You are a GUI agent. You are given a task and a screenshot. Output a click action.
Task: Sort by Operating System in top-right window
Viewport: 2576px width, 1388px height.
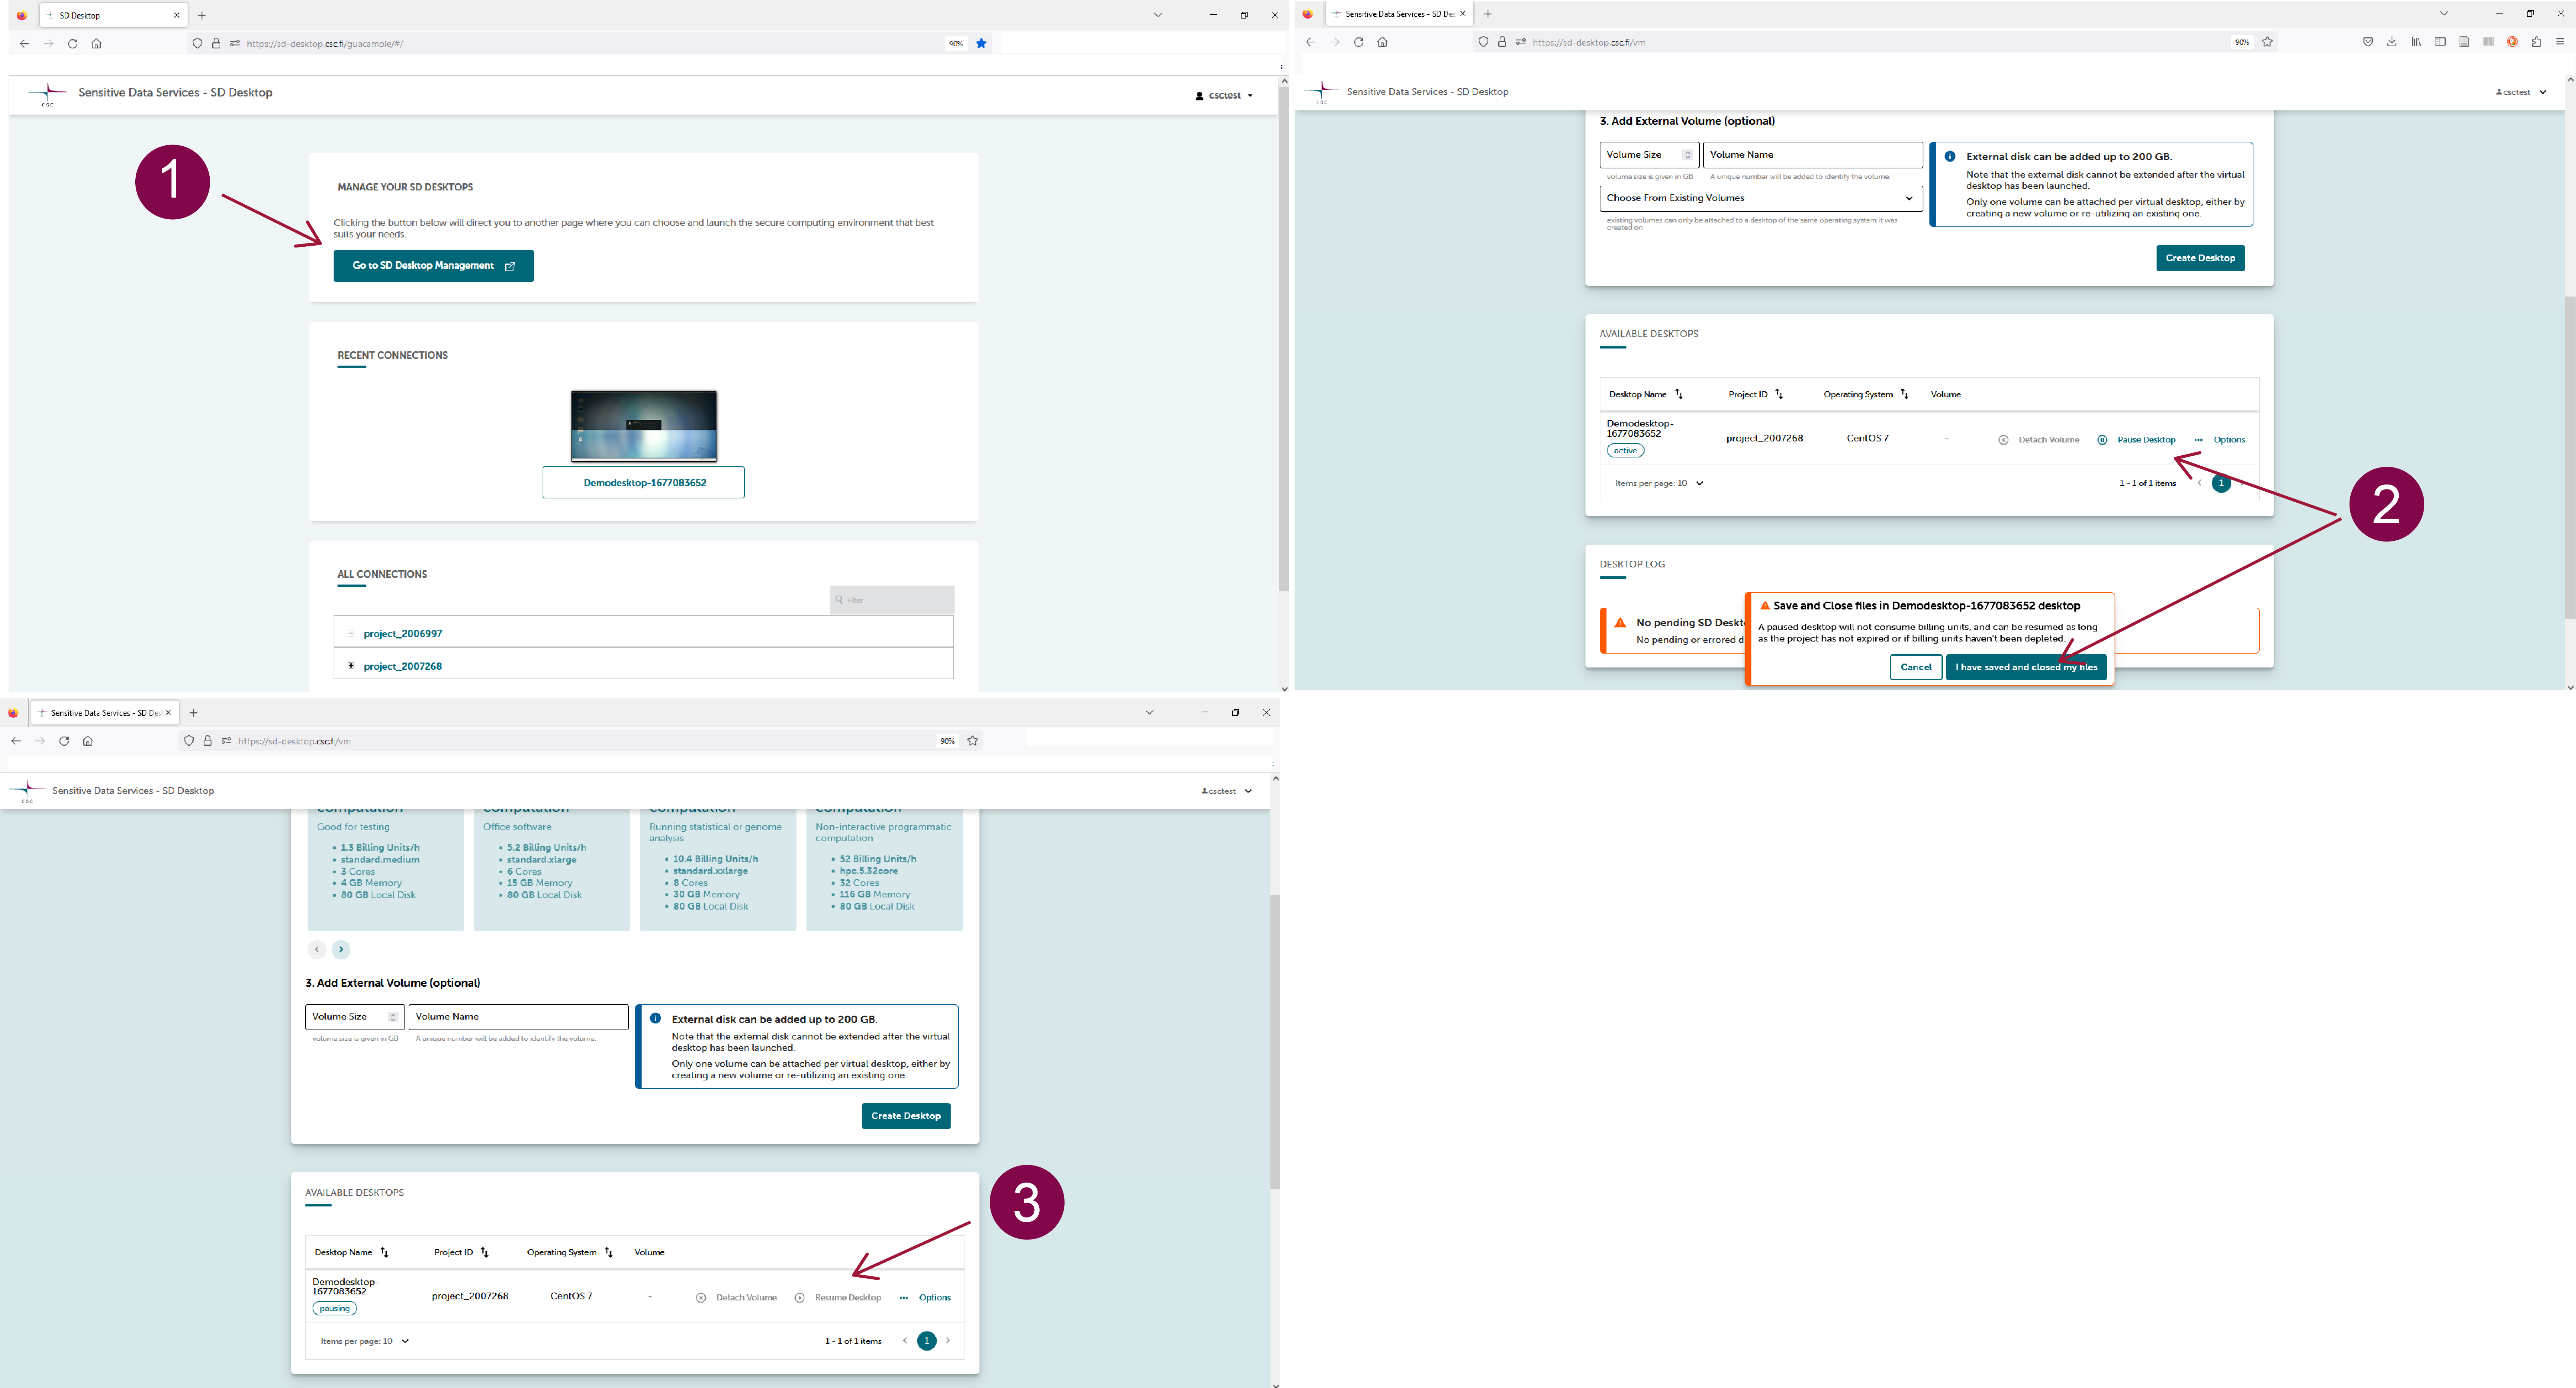coord(1905,394)
